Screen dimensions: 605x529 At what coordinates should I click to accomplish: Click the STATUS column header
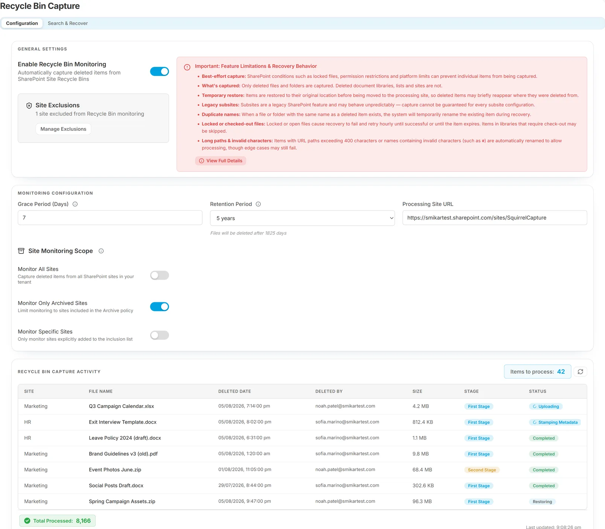[x=537, y=391]
